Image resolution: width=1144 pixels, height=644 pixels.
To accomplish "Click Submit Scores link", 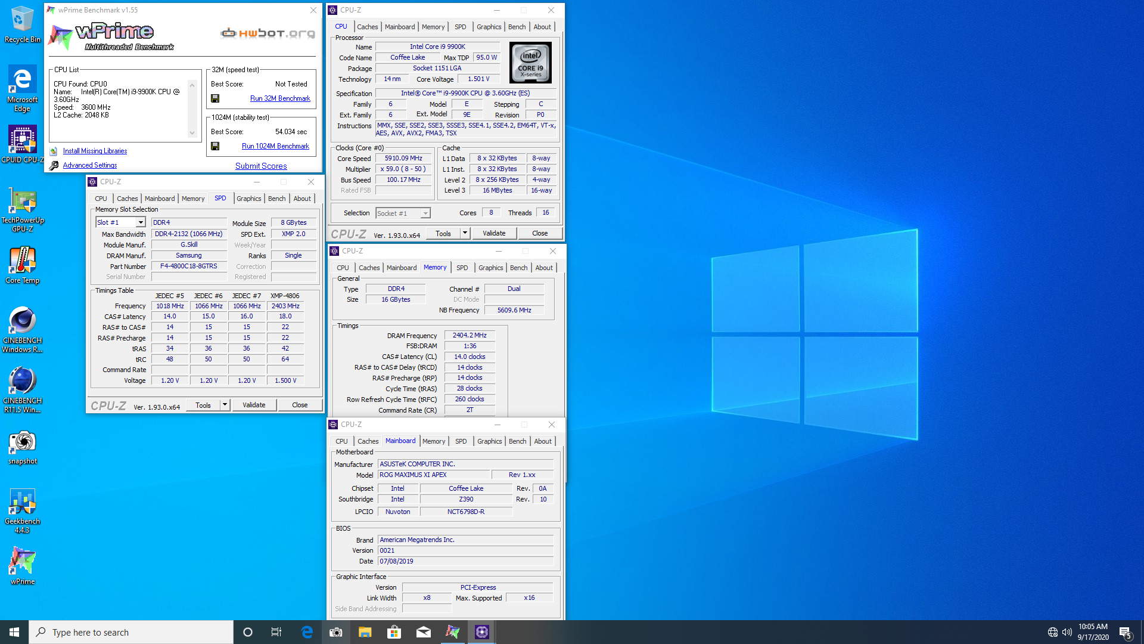I will (x=261, y=166).
